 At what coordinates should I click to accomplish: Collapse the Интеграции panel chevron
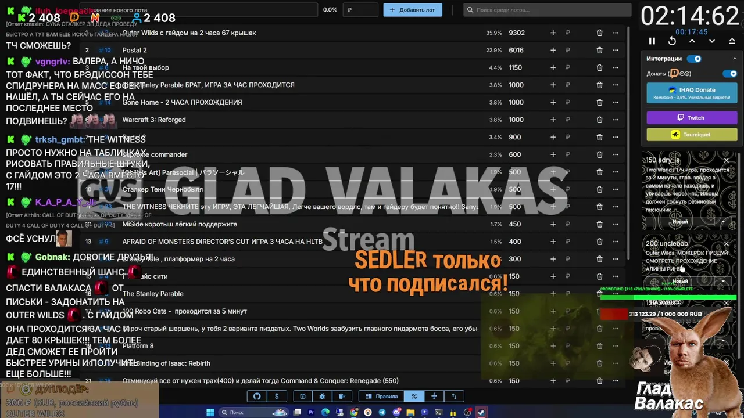(x=734, y=59)
